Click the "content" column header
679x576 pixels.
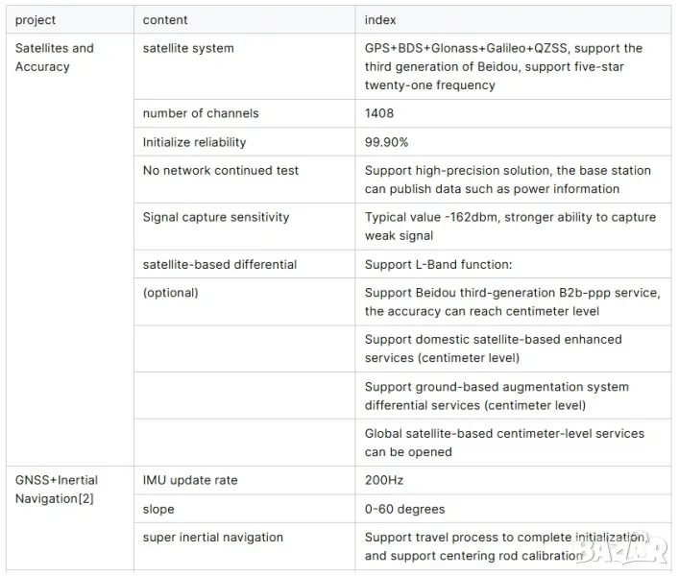[165, 20]
